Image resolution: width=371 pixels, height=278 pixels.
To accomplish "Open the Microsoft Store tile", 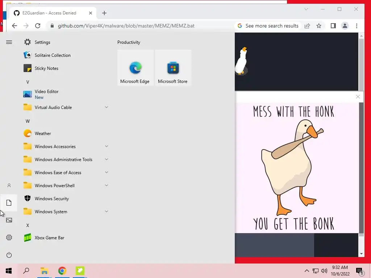I will click(x=173, y=68).
